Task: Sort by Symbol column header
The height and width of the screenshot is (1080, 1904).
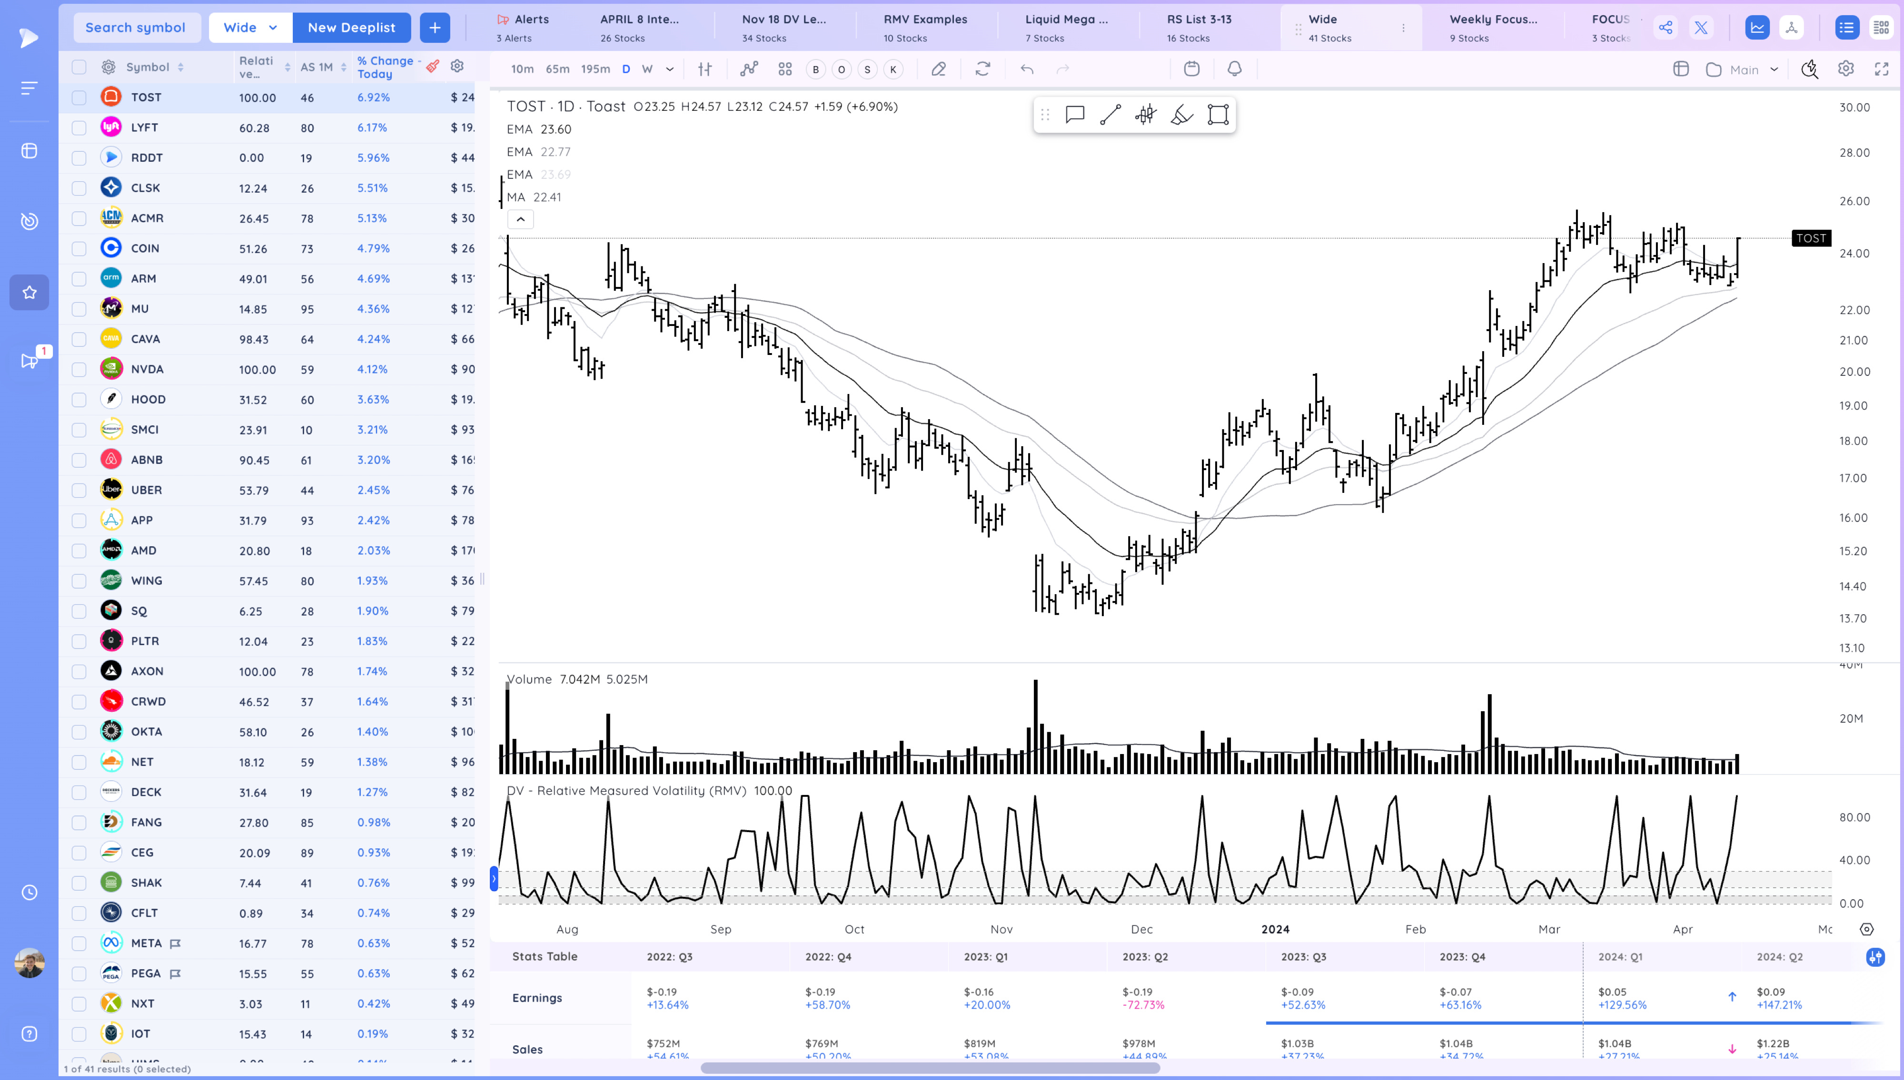Action: (155, 67)
